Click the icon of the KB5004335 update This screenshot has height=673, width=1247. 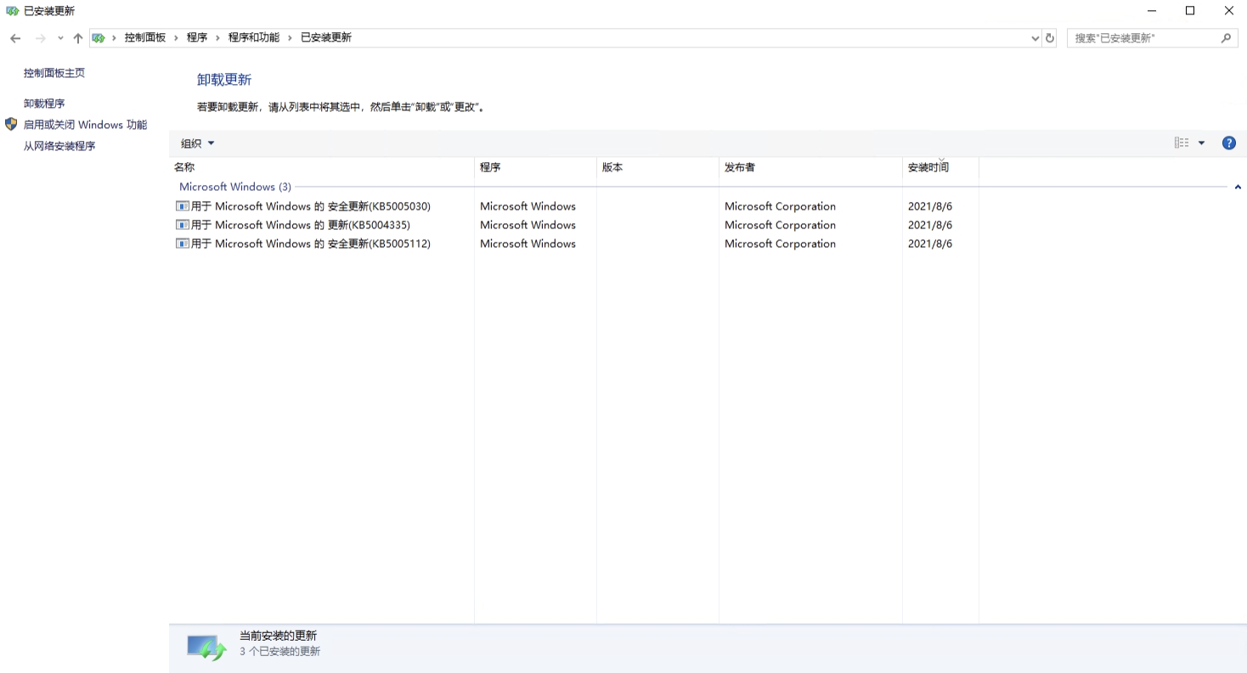click(x=182, y=225)
